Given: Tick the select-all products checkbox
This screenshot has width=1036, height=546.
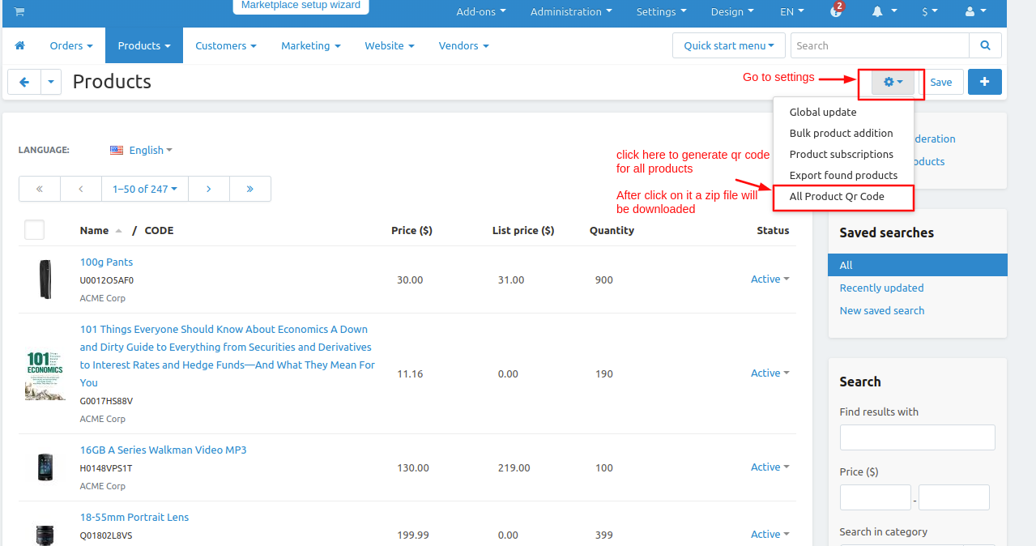Looking at the screenshot, I should pos(34,230).
